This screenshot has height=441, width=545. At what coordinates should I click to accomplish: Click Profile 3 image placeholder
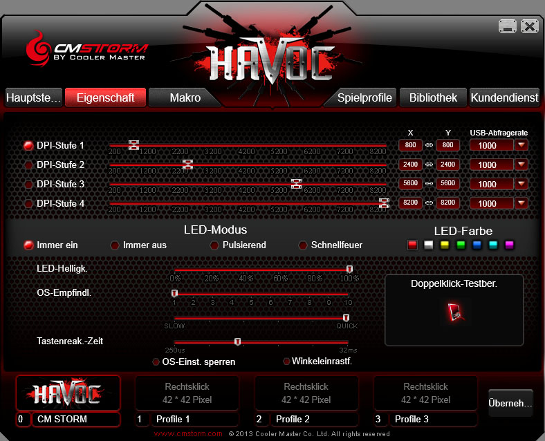426,393
